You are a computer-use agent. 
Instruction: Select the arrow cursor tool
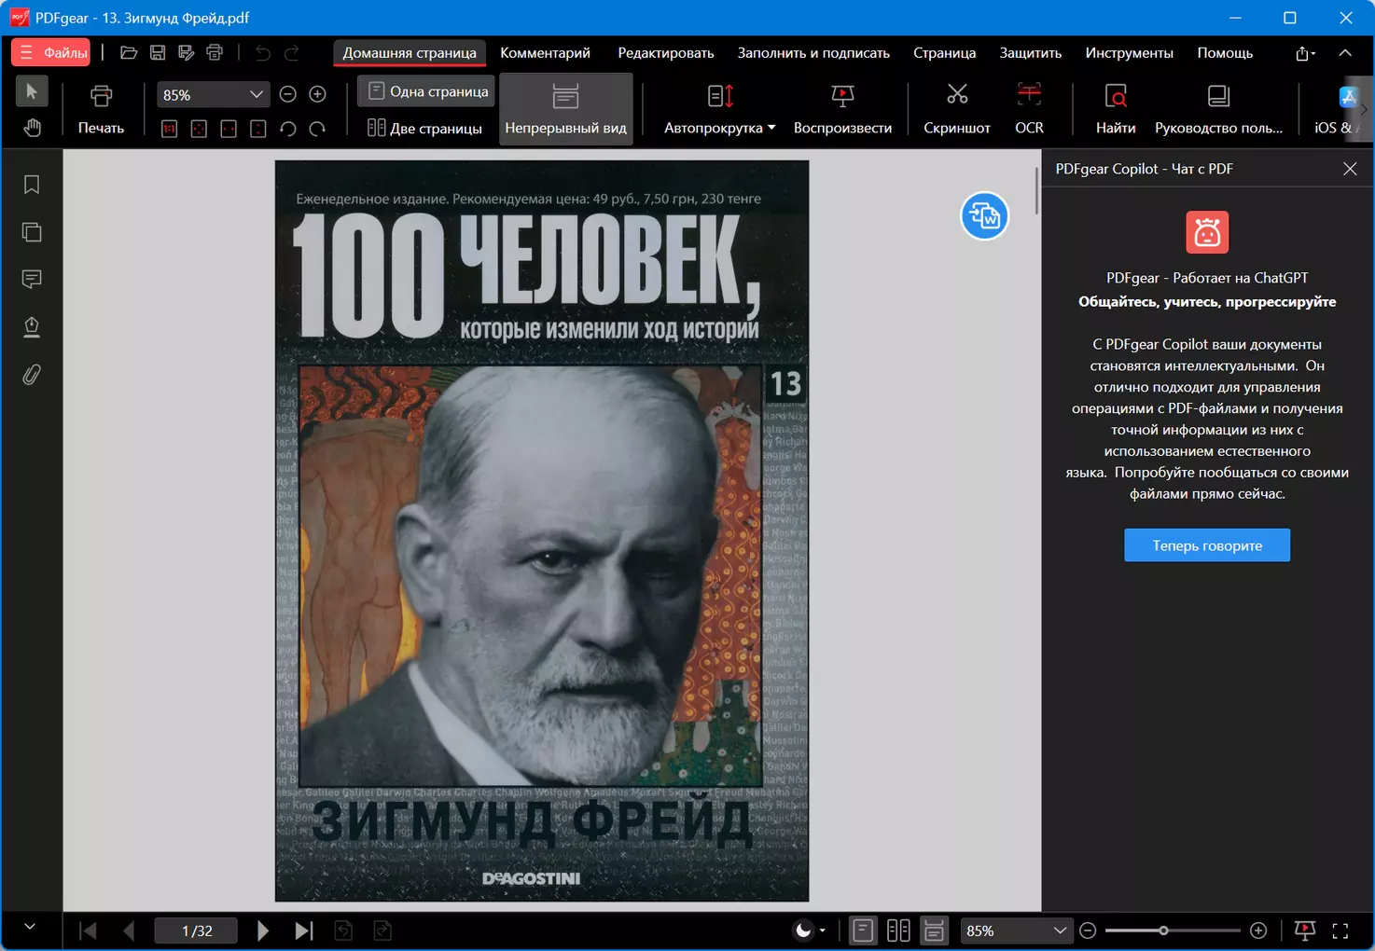[x=32, y=91]
